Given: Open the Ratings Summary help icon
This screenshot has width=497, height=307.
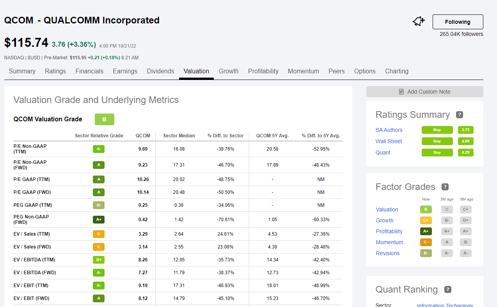Looking at the screenshot, I should (x=460, y=115).
